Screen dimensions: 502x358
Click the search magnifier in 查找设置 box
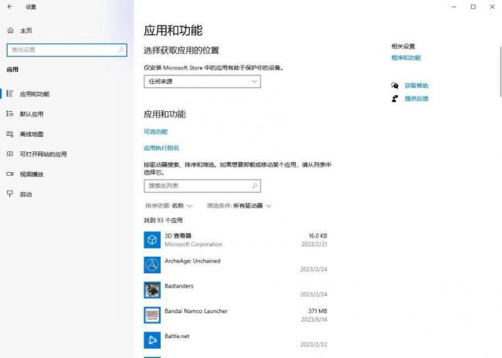[121, 50]
